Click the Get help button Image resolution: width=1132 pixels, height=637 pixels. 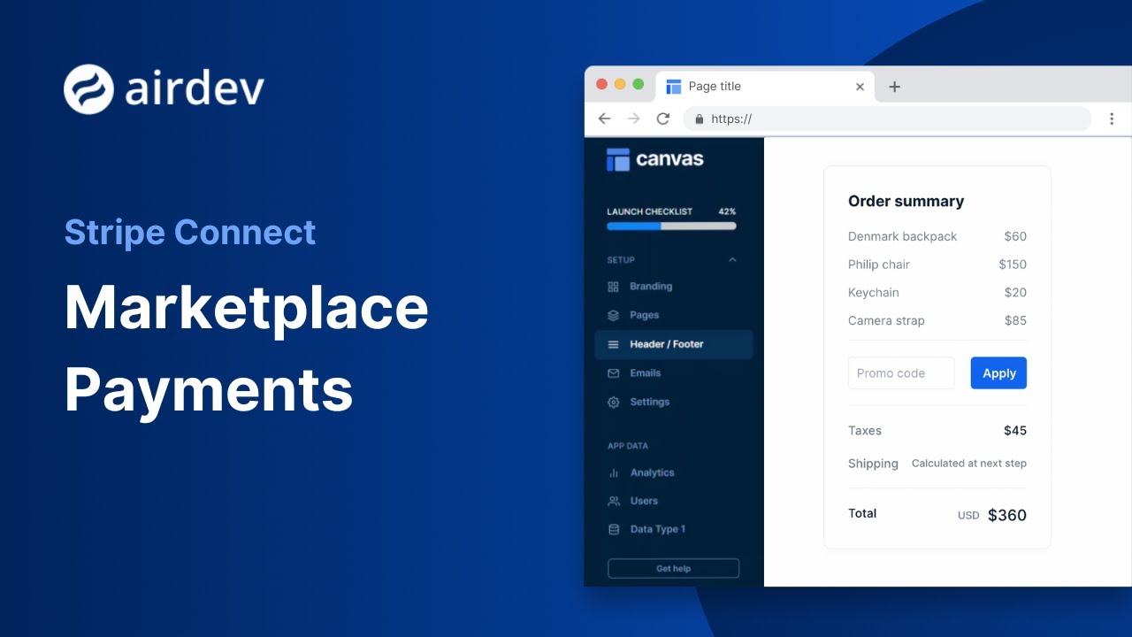pyautogui.click(x=673, y=569)
